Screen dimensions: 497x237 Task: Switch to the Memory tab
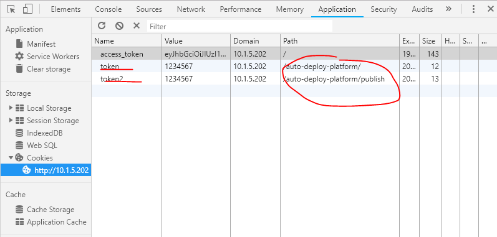click(290, 9)
